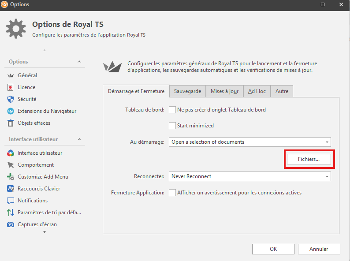Viewport: 350px width, 261px height.
Task: Click sidebar scroll-down arrow
Action: coord(45,232)
